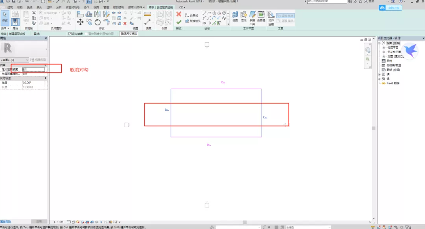This screenshot has height=229, width=425.
Task: Toggle the disabled extend-into-wall checkbox in options bar
Action: [87, 34]
